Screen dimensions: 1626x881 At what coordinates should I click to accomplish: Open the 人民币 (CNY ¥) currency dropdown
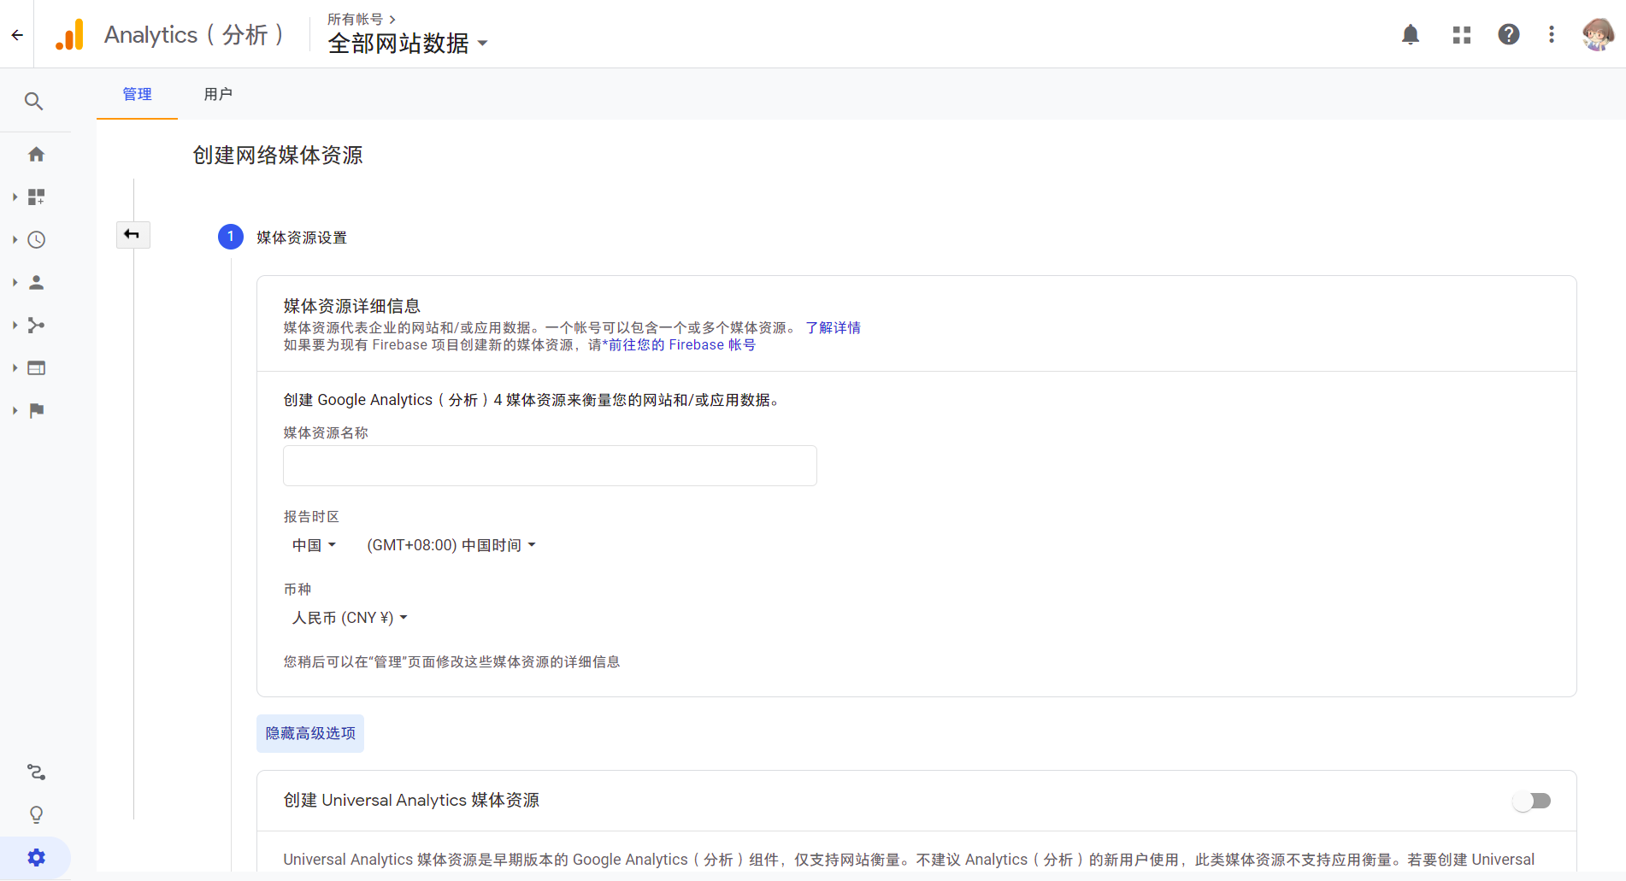click(350, 618)
